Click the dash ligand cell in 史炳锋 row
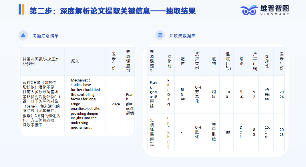This screenshot has height=167, width=306. point(182,132)
